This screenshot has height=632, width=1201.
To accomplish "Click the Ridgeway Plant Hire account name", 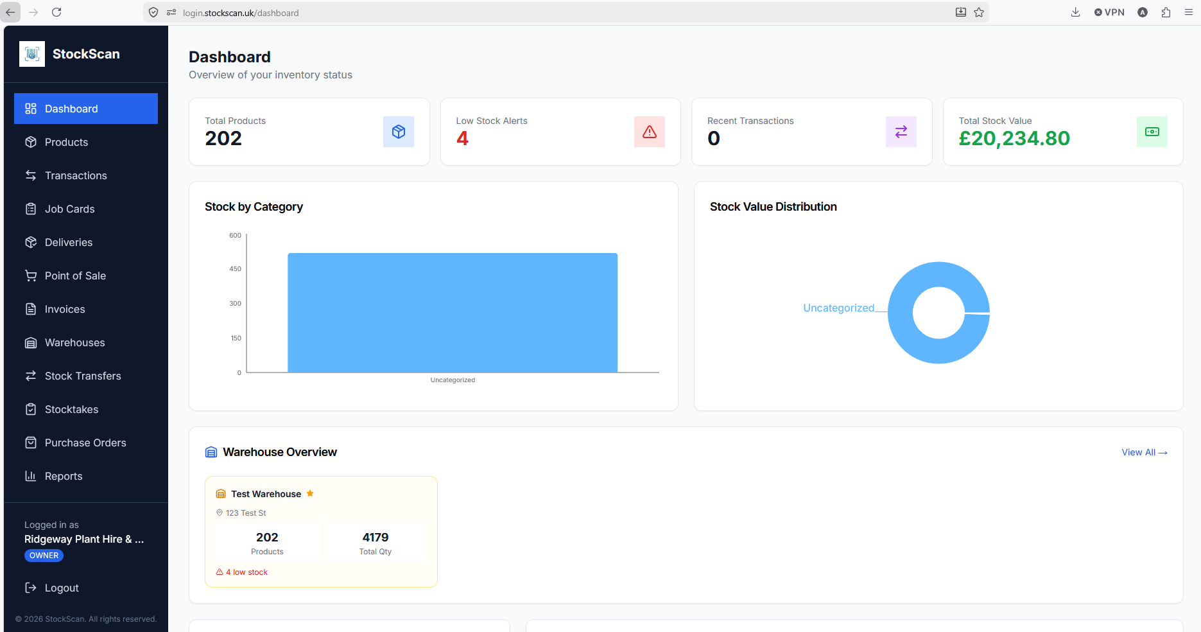I will tap(84, 540).
